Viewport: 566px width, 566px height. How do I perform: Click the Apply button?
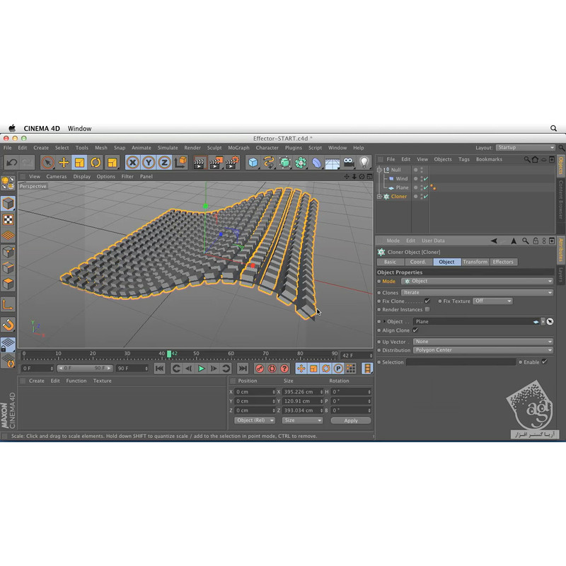click(x=350, y=420)
